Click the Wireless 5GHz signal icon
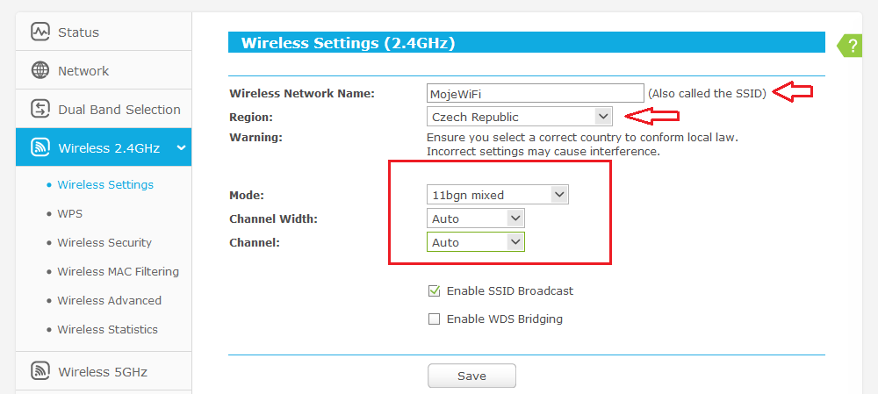Viewport: 878px width, 394px height. pyautogui.click(x=40, y=371)
